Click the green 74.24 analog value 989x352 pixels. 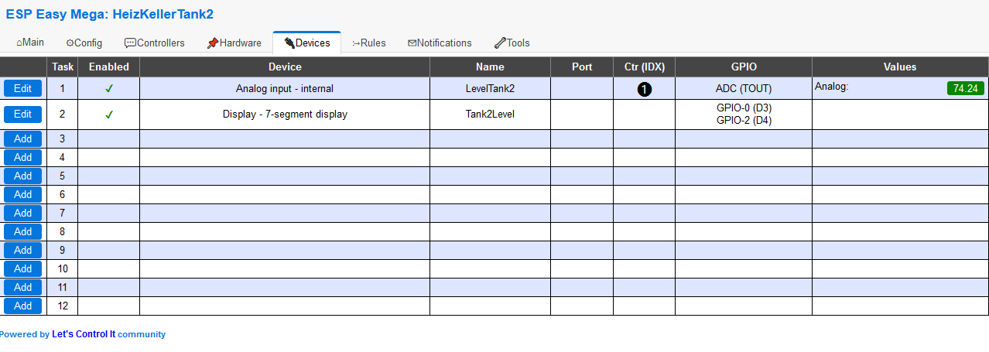pos(967,88)
